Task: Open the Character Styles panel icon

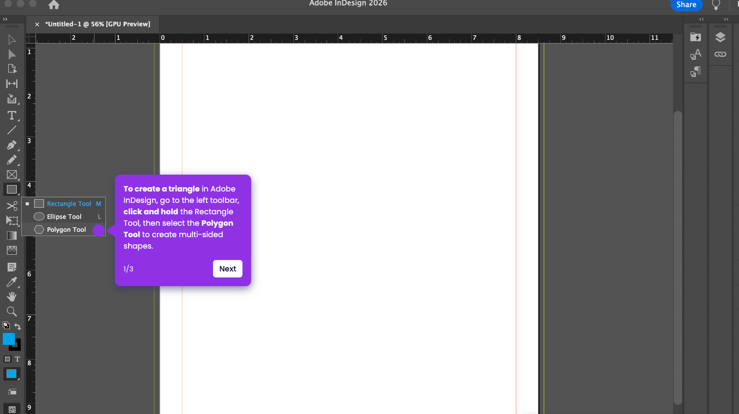Action: pyautogui.click(x=695, y=54)
